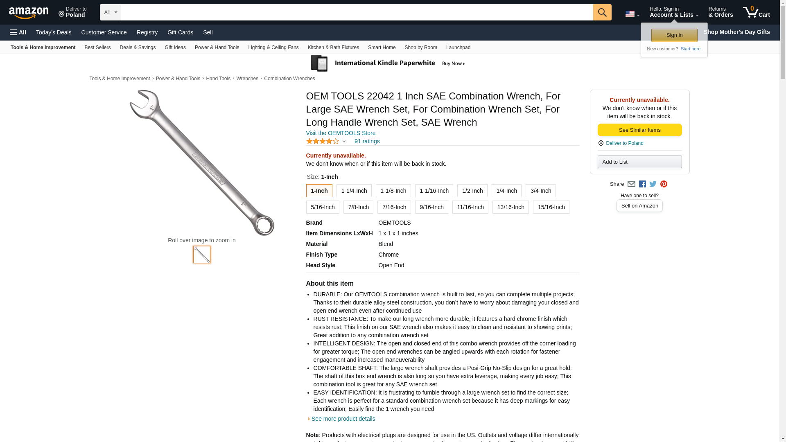Image resolution: width=786 pixels, height=442 pixels.
Task: Open the All hamburger menu
Action: [x=18, y=32]
